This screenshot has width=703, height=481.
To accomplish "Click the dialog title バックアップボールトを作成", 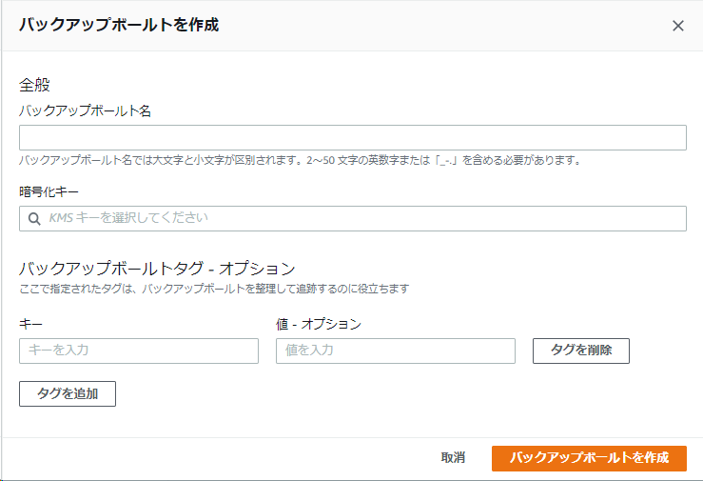I will [119, 25].
